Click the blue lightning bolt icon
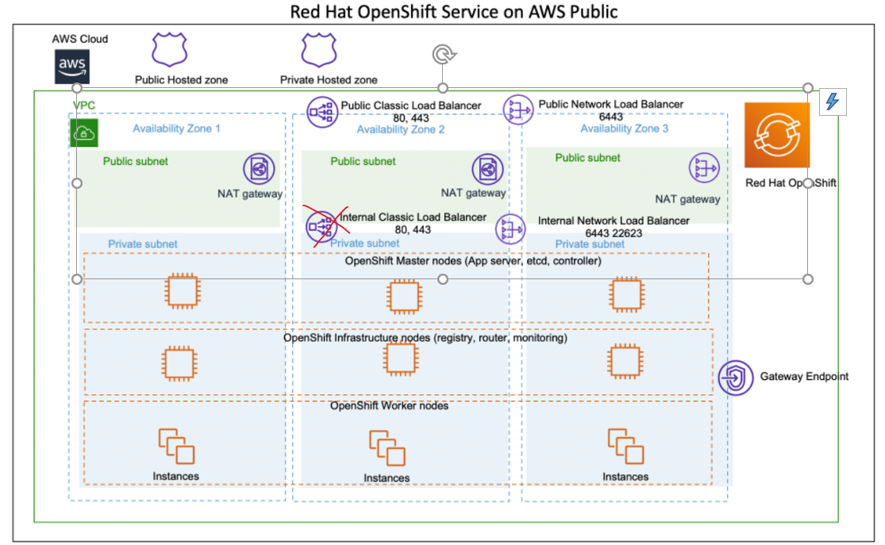Viewport: 885px width, 545px height. point(833,102)
